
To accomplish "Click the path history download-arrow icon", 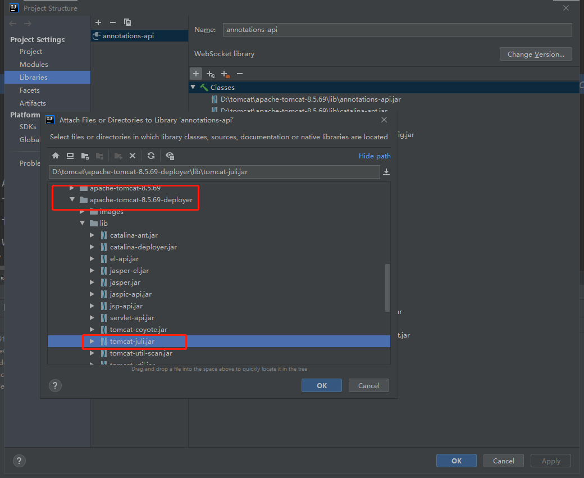I will click(x=386, y=172).
